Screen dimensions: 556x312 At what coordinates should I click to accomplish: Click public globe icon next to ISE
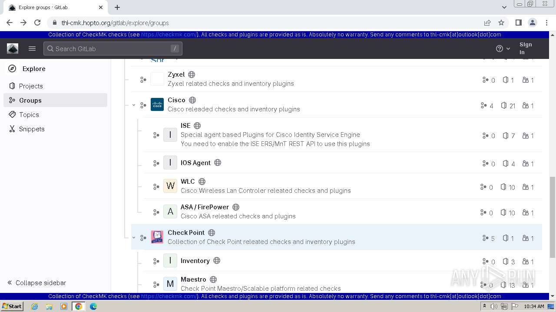point(197,126)
